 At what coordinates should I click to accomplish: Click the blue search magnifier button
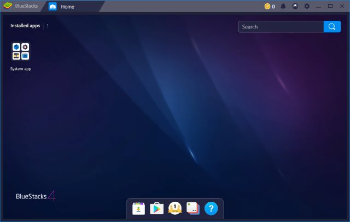click(x=332, y=27)
